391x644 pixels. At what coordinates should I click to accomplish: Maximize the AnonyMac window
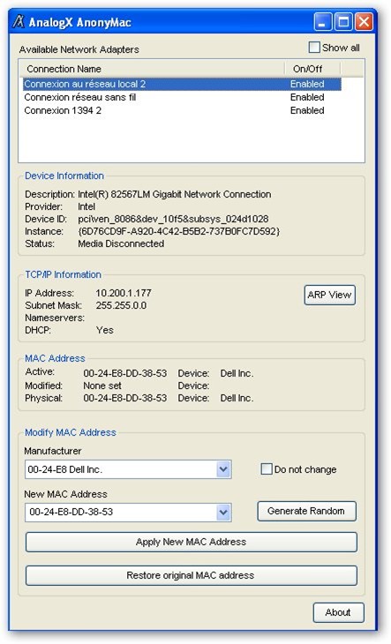coord(343,22)
